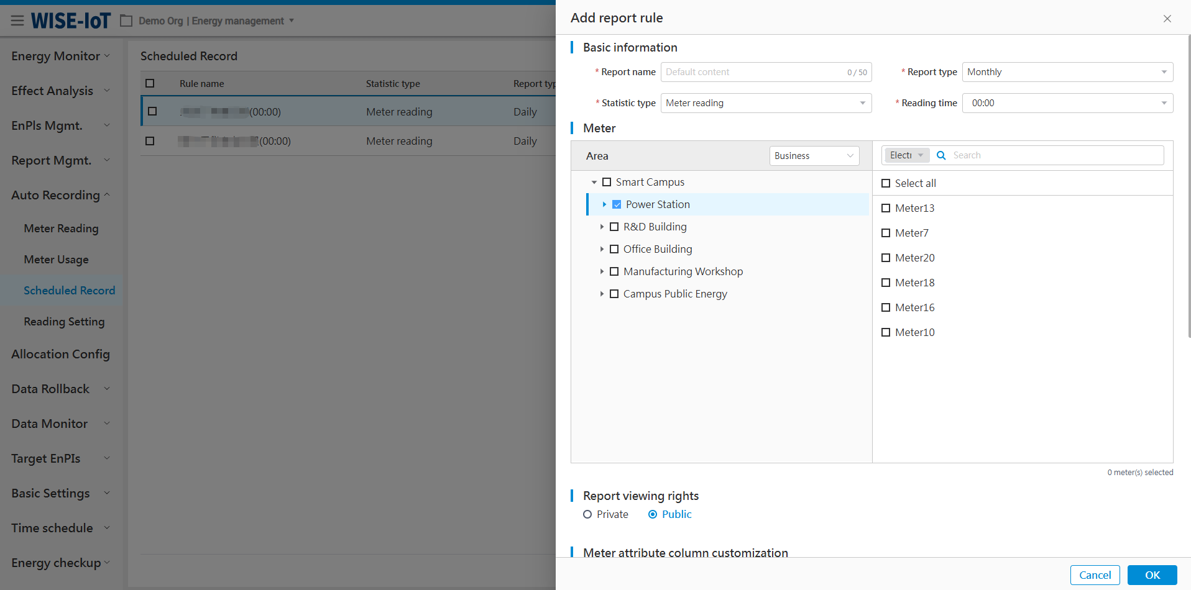The height and width of the screenshot is (590, 1191).
Task: Expand the R&D Building tree arrow
Action: 602,227
